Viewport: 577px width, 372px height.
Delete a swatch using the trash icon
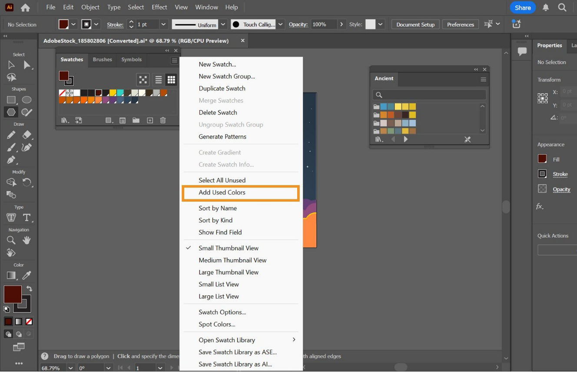point(163,120)
